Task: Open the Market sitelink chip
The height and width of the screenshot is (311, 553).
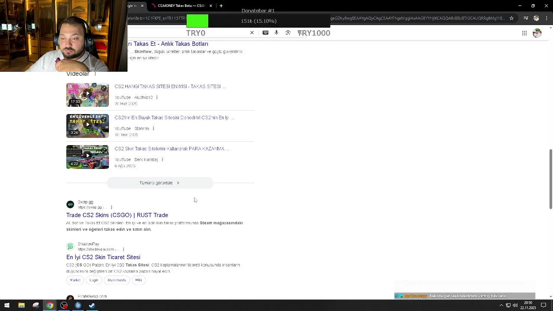Action: pyautogui.click(x=75, y=280)
